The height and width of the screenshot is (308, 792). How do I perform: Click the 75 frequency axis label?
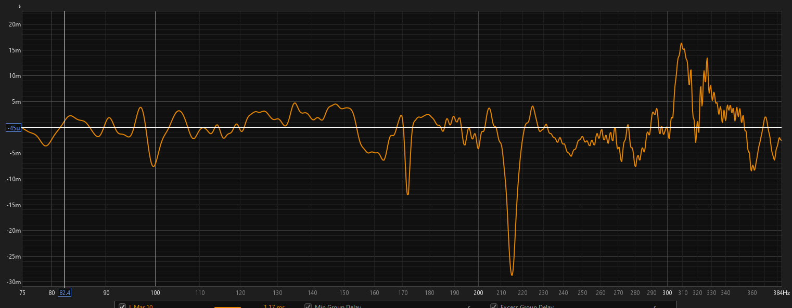click(x=22, y=293)
